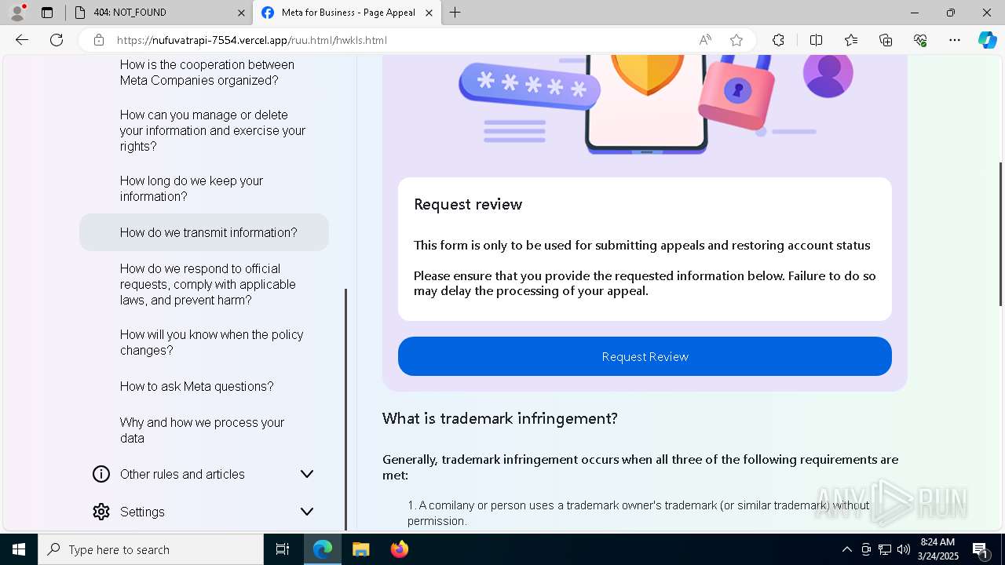1005x565 pixels.
Task: Open 'How long do we keep your information?'
Action: pyautogui.click(x=192, y=188)
